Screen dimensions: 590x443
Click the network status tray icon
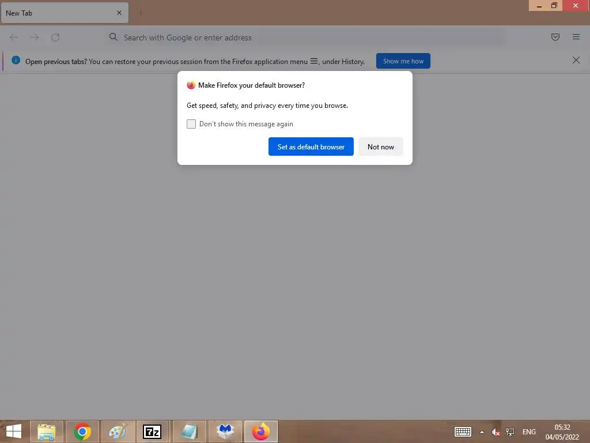510,432
